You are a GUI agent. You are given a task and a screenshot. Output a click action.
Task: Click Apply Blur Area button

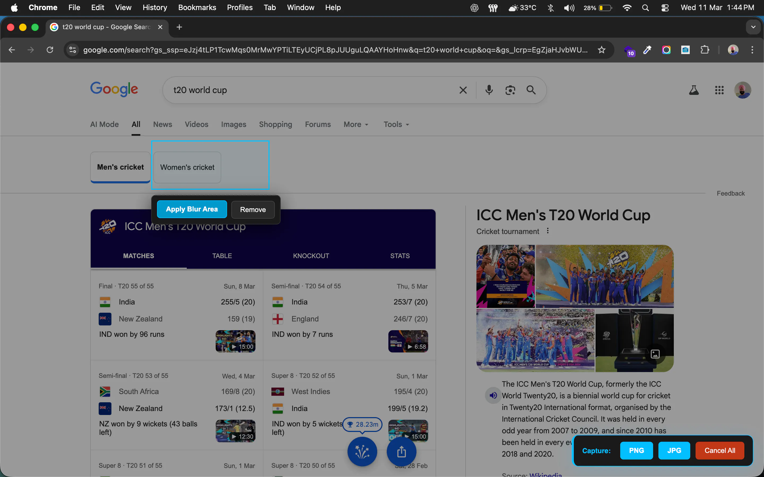pyautogui.click(x=192, y=209)
